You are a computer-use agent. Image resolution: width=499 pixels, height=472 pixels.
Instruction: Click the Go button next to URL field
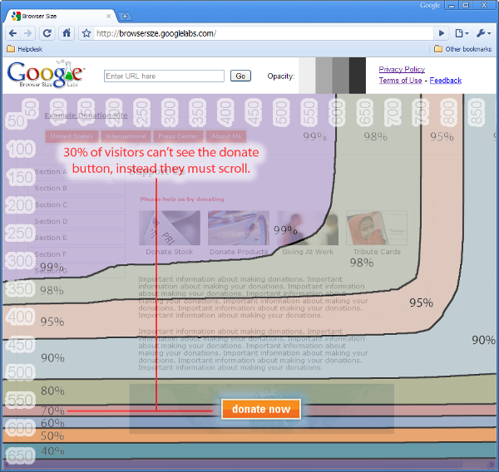240,76
